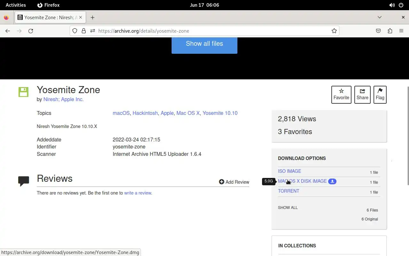
Task: Bookmark this page with the star icon
Action: [334, 31]
